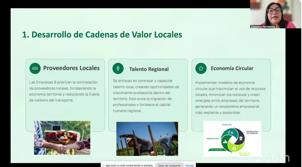Click the Francisca Hernandez name label
This screenshot has height=167, width=302.
[x=263, y=27]
